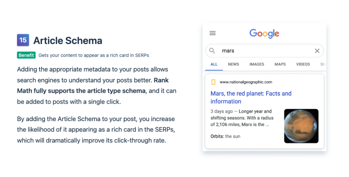
Task: Clear the 'mars' search with X
Action: click(x=317, y=51)
